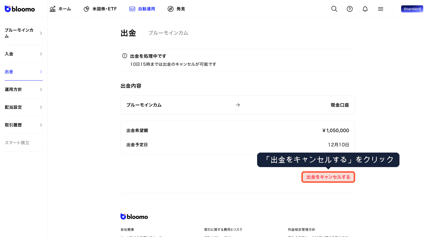The height and width of the screenshot is (237, 428).
Task: Click 現金口座 destination text
Action: pos(340,105)
